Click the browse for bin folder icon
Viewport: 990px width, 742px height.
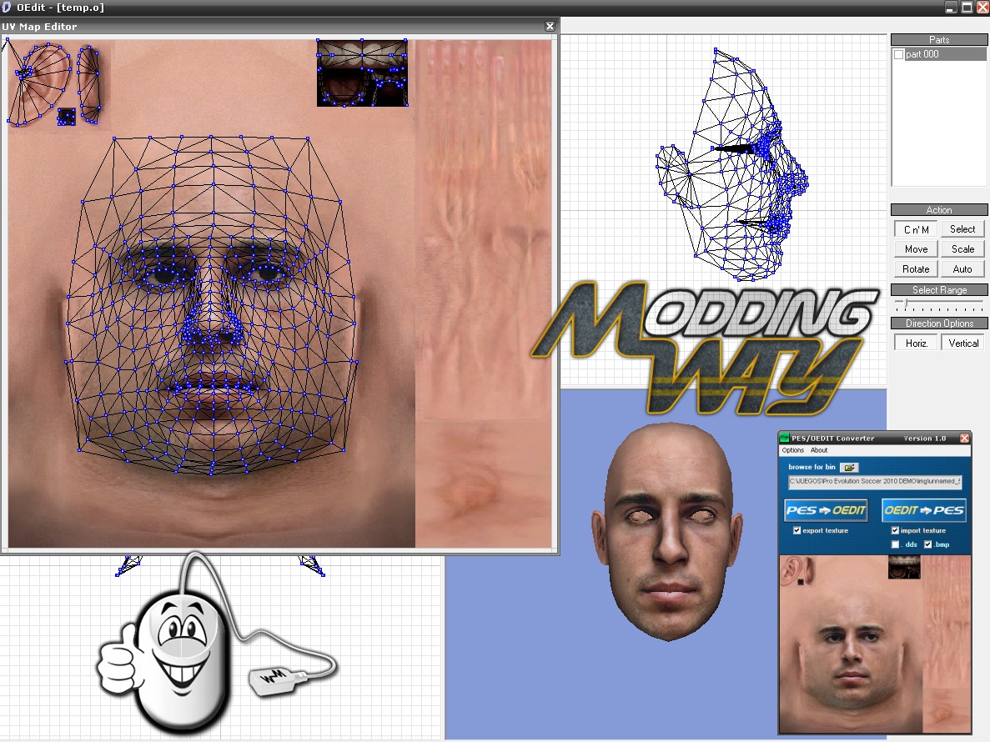tap(849, 468)
